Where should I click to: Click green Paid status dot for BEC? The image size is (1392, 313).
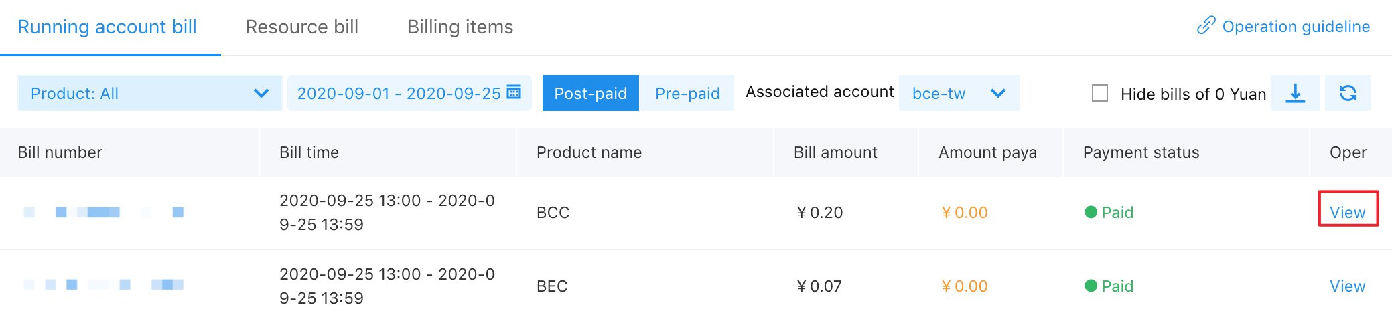point(1091,286)
